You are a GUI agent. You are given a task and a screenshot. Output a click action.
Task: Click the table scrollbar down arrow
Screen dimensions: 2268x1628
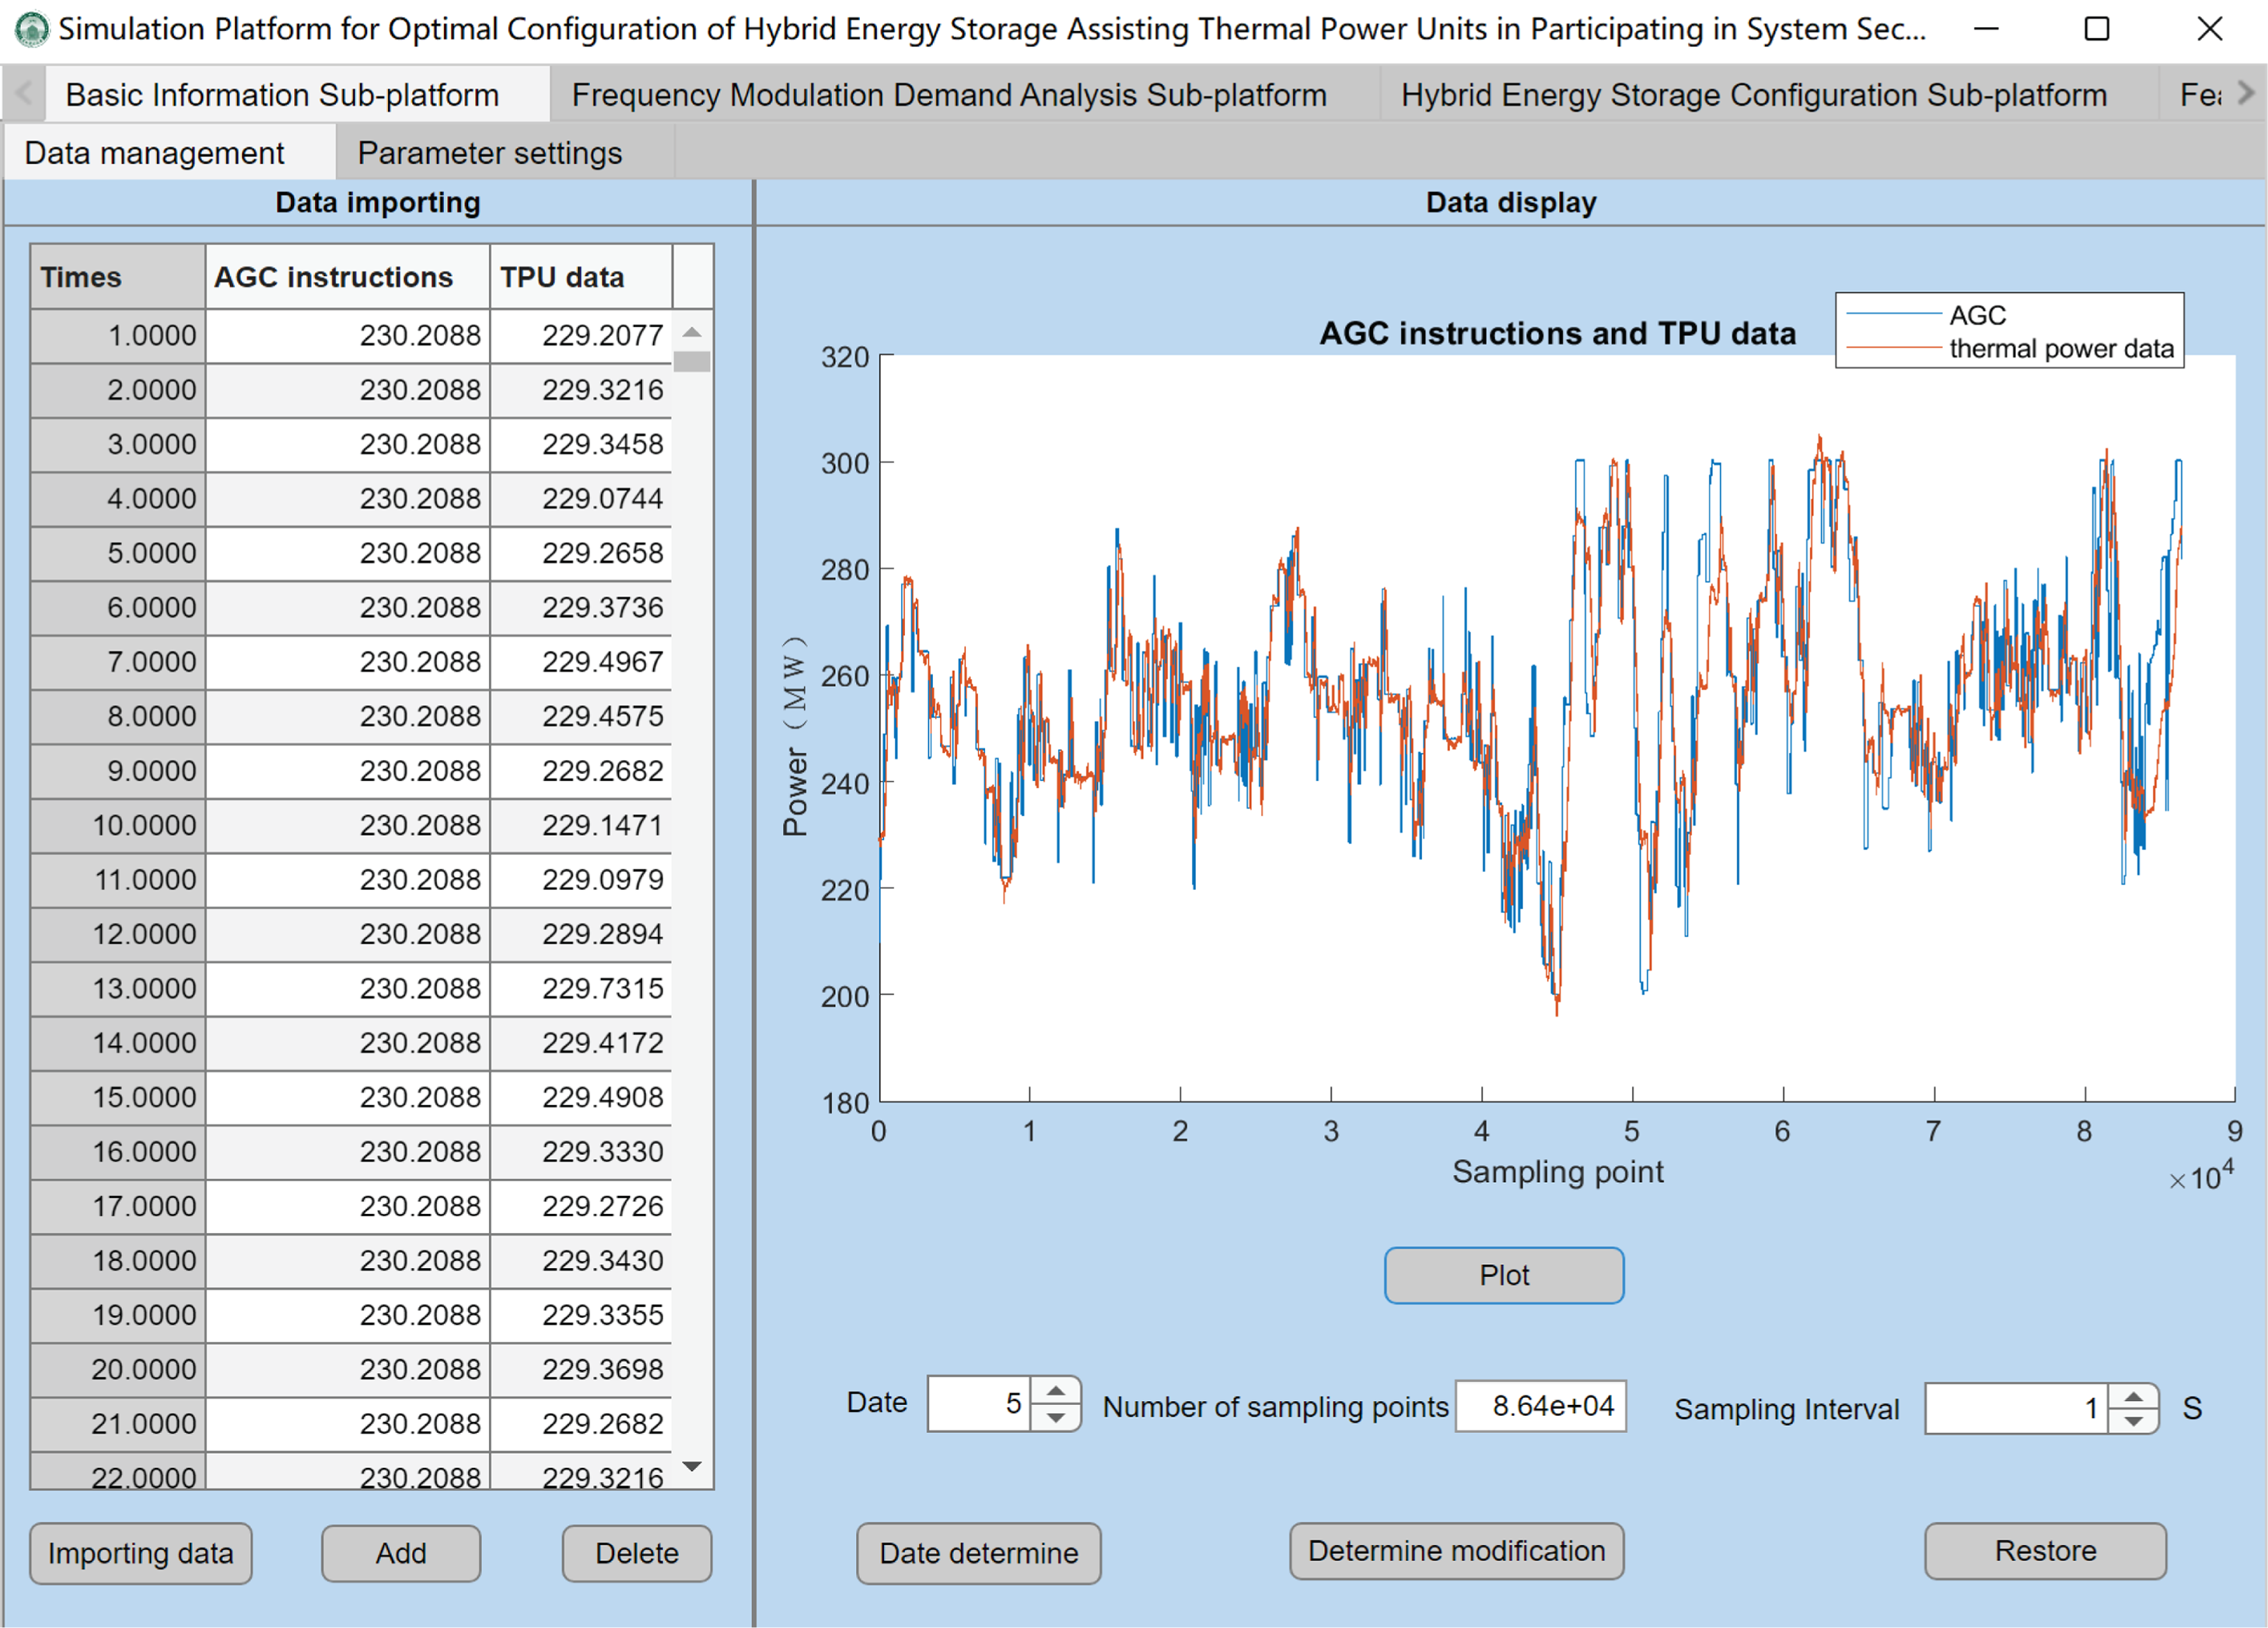coord(691,1466)
